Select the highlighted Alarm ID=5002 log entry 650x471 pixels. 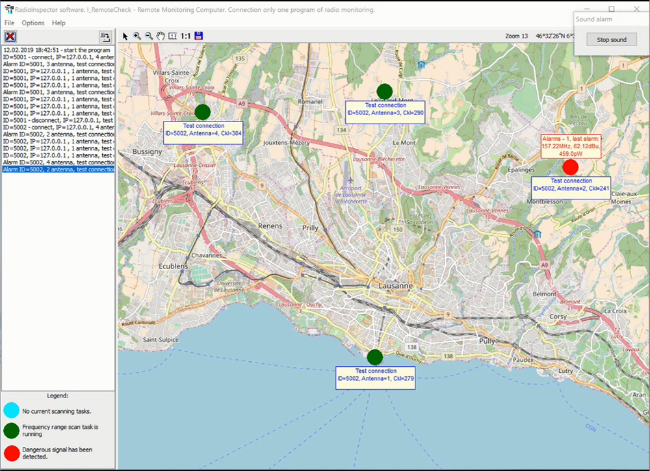click(58, 170)
